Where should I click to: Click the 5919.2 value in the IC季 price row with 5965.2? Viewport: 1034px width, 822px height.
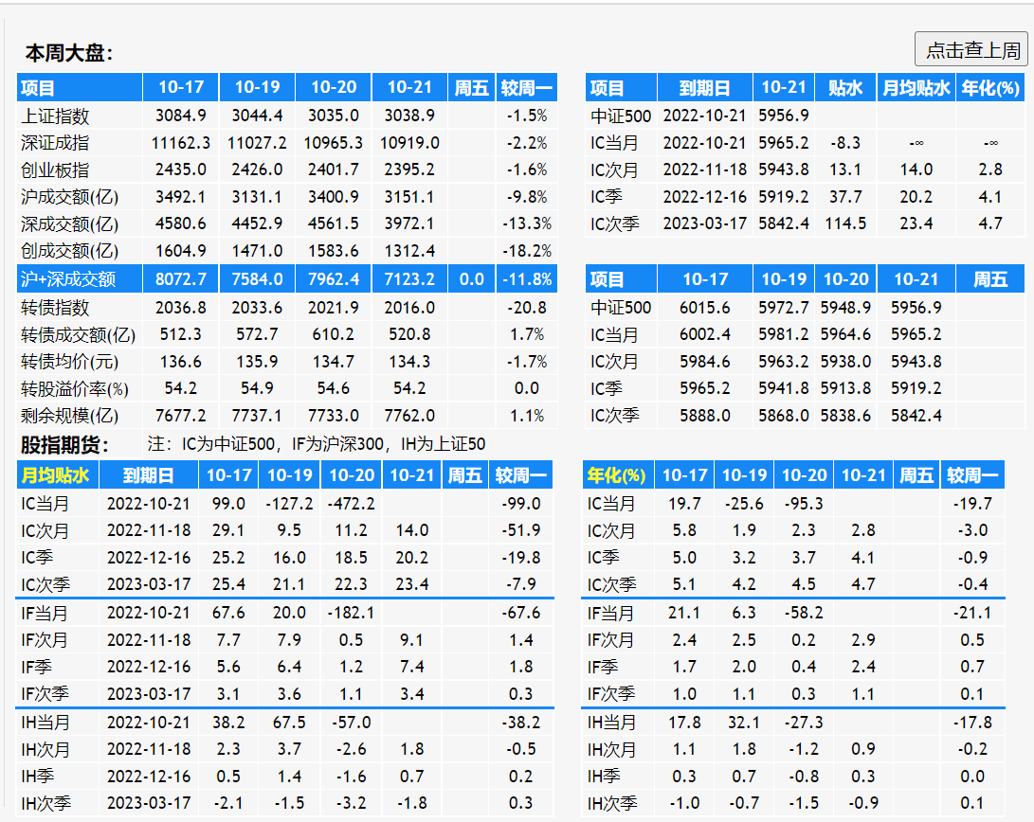[916, 388]
